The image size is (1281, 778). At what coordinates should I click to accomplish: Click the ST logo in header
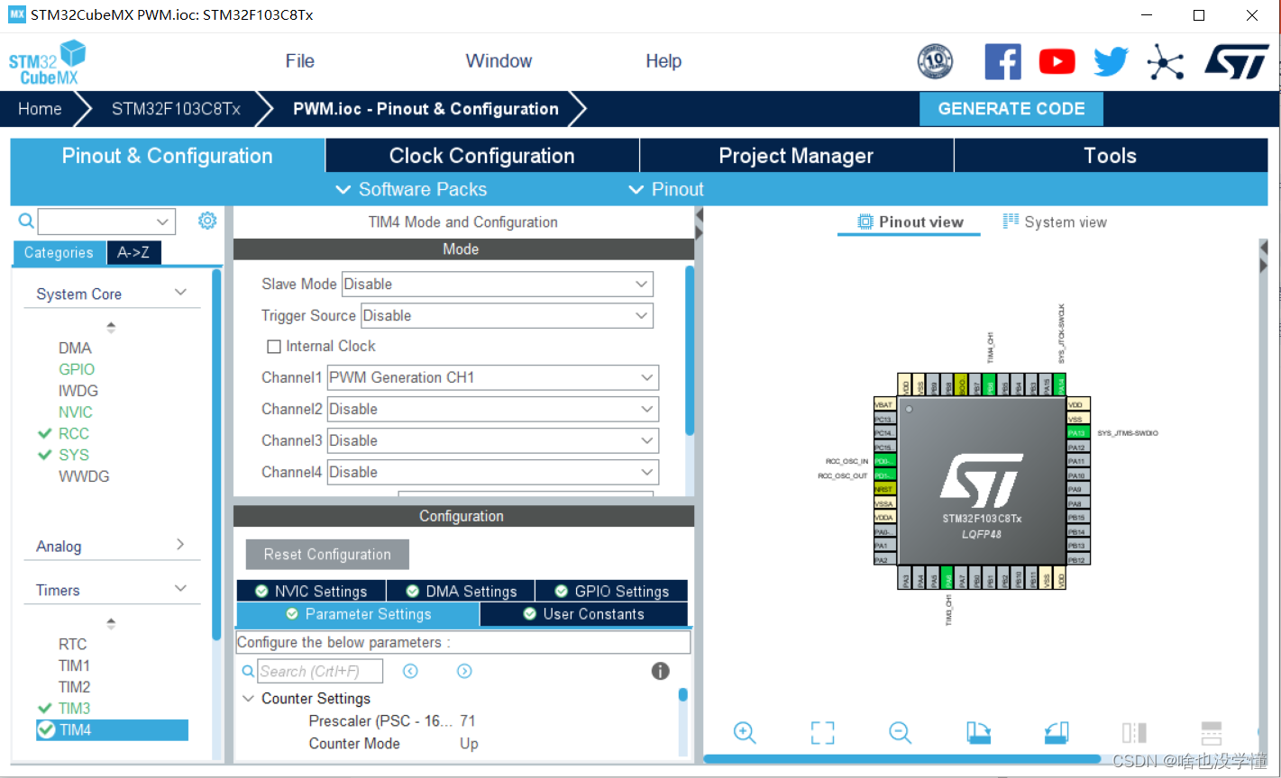point(1236,62)
